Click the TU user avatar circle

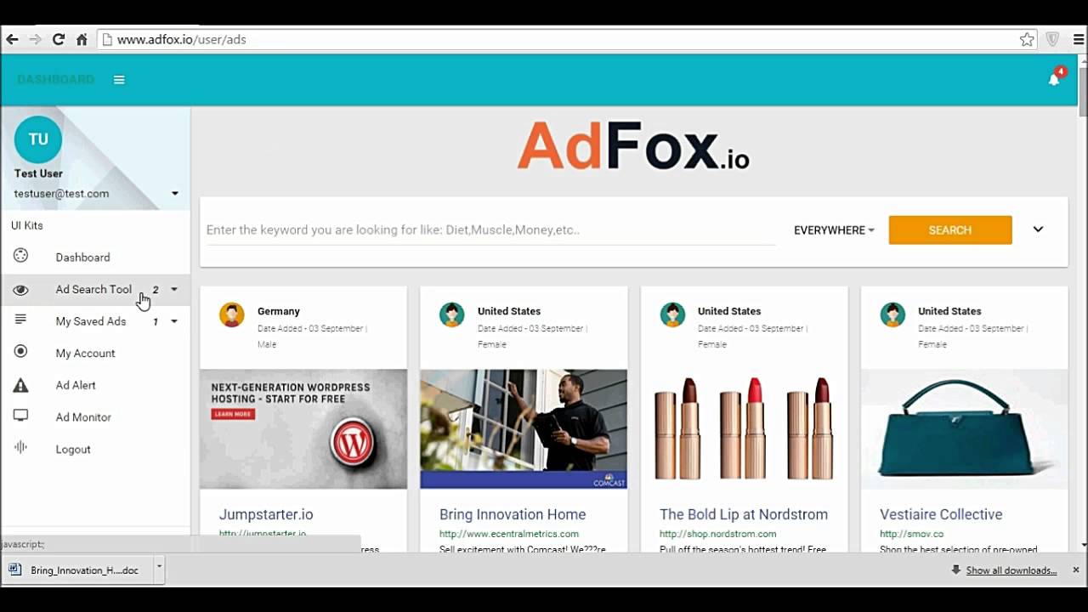point(38,139)
